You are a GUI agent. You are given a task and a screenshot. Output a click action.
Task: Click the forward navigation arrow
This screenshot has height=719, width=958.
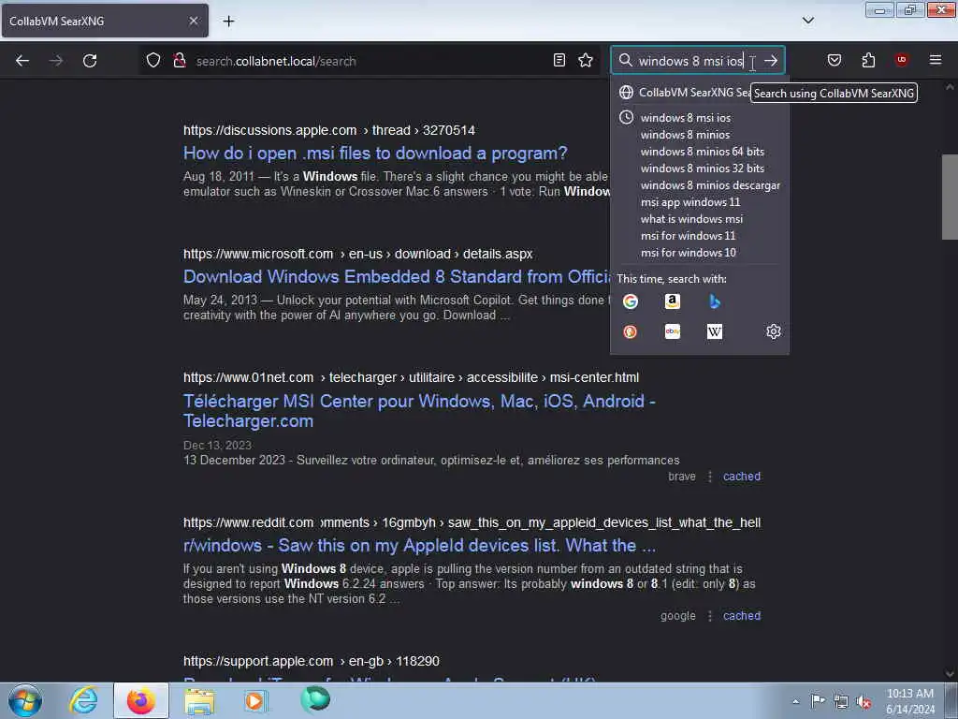[55, 61]
